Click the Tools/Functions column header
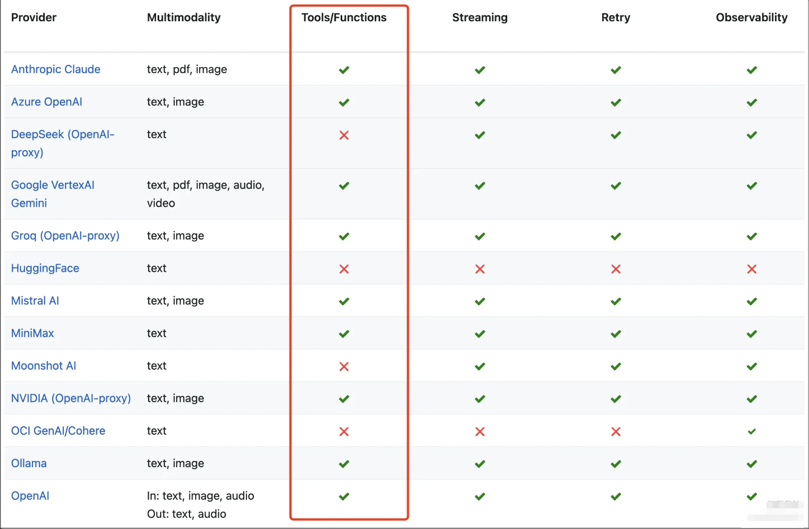The height and width of the screenshot is (529, 809). click(344, 18)
